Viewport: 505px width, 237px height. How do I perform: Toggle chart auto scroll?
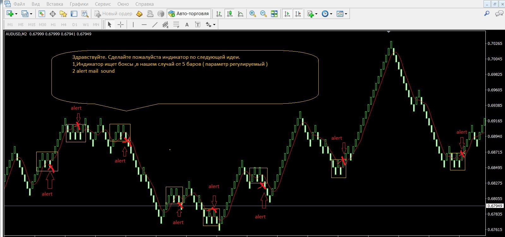pyautogui.click(x=287, y=14)
